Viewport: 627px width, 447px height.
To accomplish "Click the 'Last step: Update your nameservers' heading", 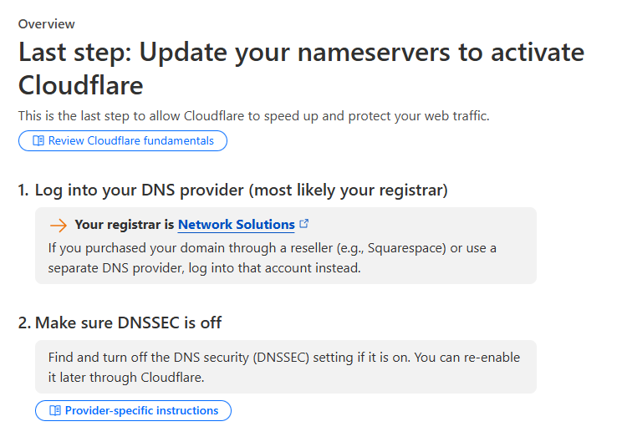I will 301,69.
